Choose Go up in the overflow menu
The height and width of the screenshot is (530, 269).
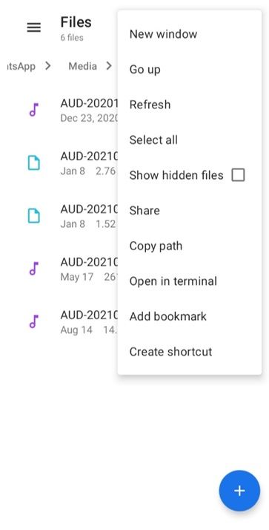(190, 69)
